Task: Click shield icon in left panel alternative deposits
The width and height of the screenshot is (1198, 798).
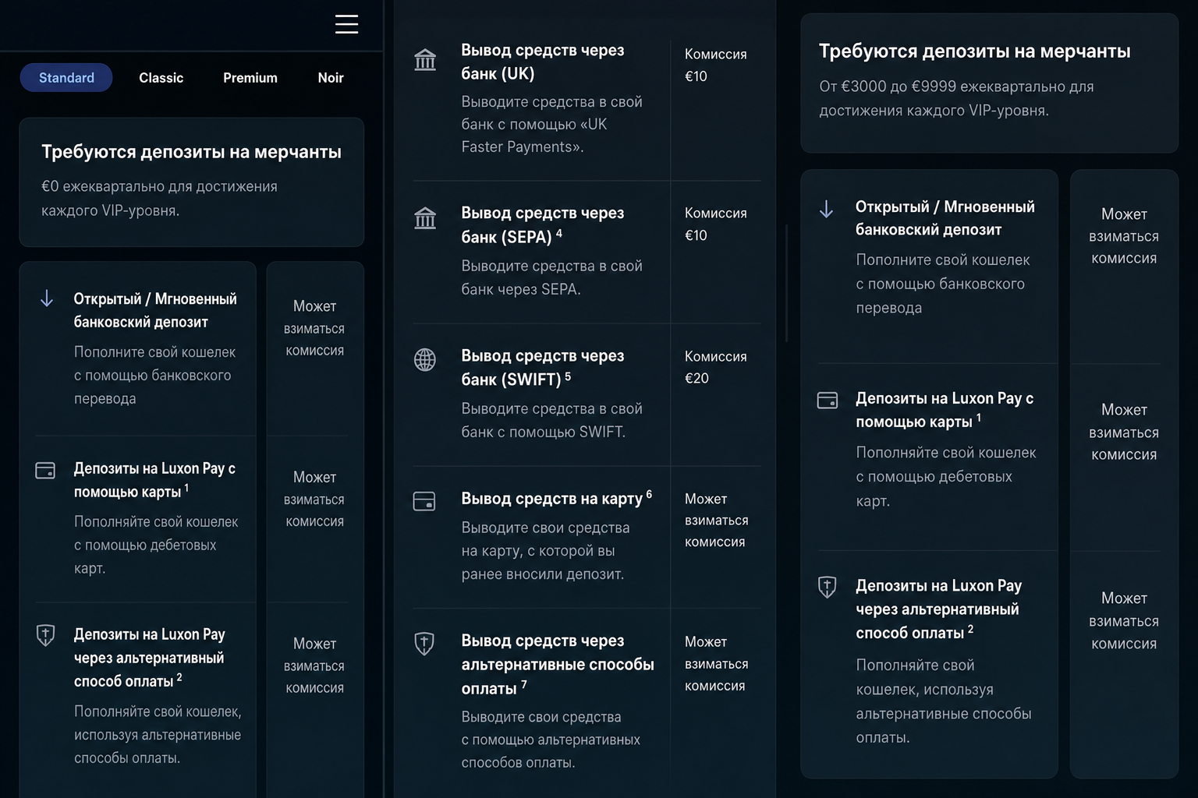Action: 46,635
